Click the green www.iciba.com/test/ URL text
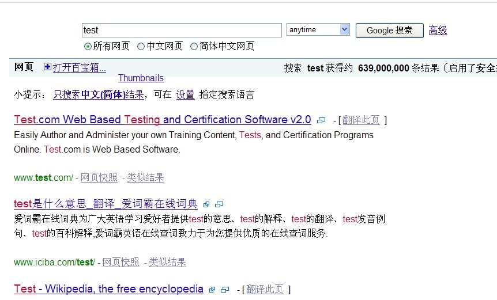 click(55, 263)
